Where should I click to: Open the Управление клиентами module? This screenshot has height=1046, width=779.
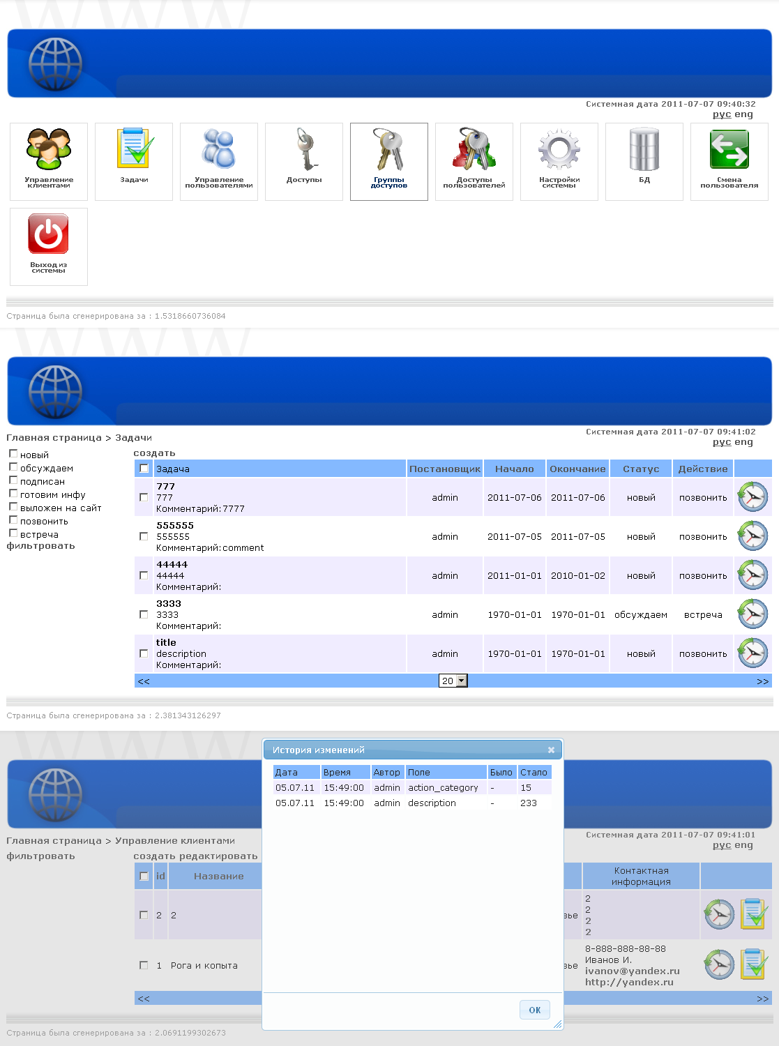[x=48, y=161]
